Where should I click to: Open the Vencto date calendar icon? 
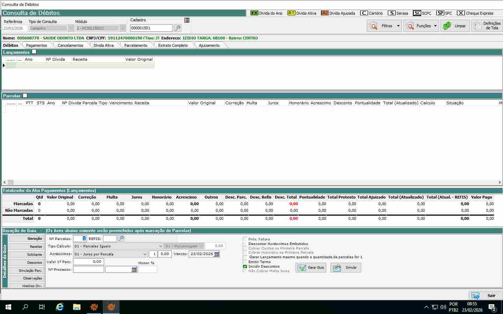pyautogui.click(x=217, y=254)
